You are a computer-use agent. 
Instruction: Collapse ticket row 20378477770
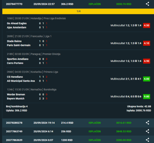point(78,4)
